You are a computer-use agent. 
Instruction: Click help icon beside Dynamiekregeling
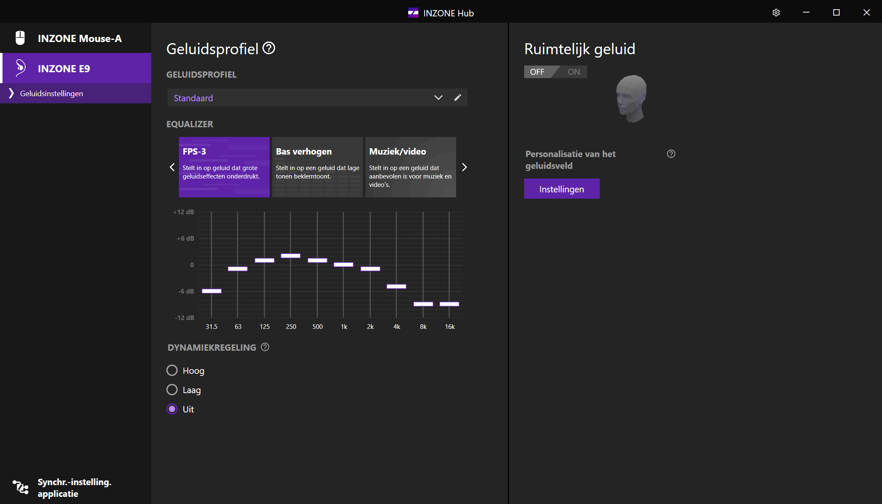pos(265,347)
